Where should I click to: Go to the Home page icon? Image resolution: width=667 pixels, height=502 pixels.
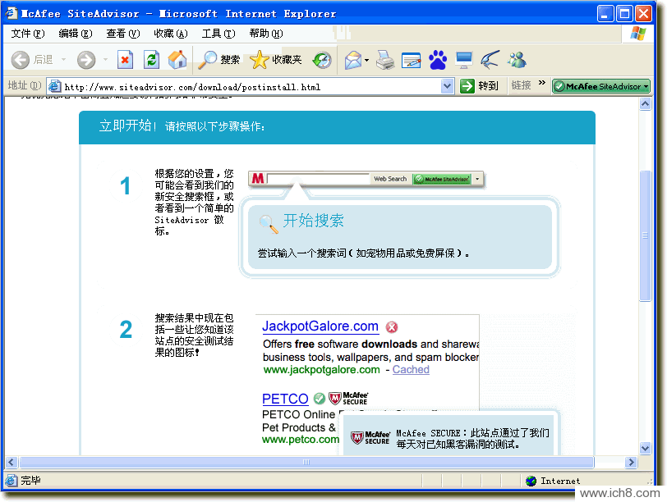tap(177, 60)
